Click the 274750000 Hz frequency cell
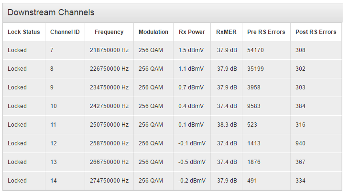 pyautogui.click(x=109, y=181)
